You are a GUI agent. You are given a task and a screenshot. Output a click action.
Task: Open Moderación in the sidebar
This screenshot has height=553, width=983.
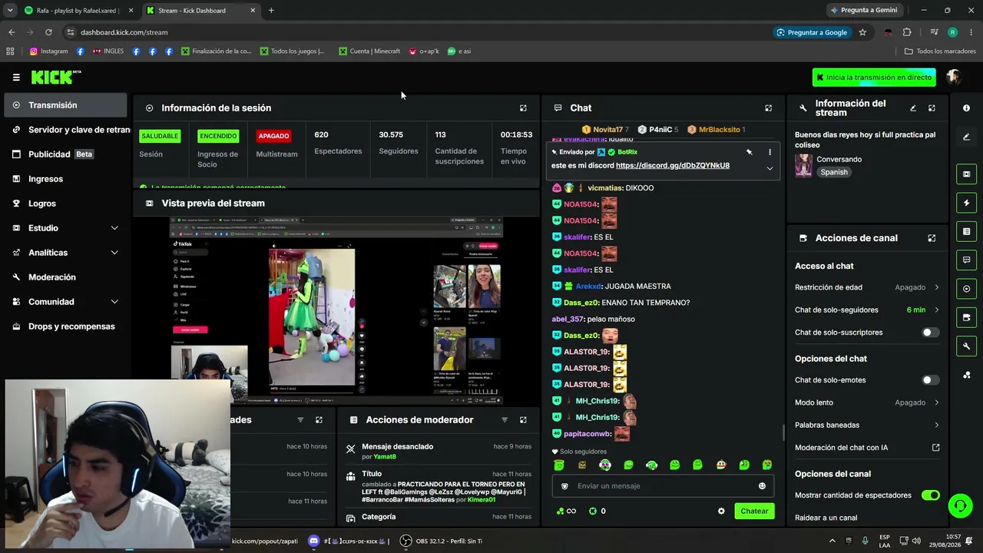coord(65,277)
